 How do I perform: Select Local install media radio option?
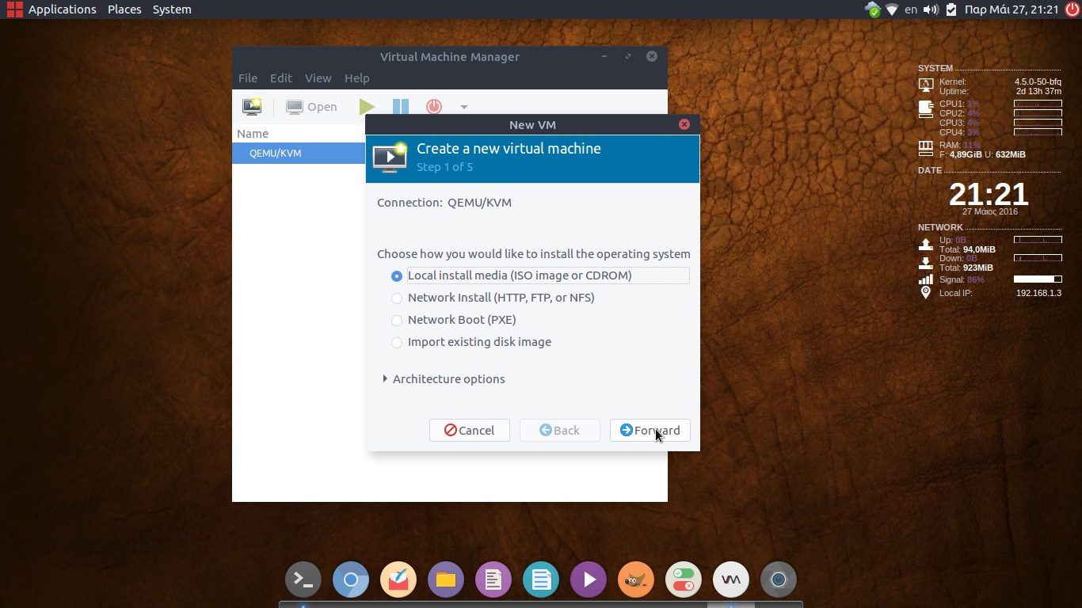click(397, 276)
